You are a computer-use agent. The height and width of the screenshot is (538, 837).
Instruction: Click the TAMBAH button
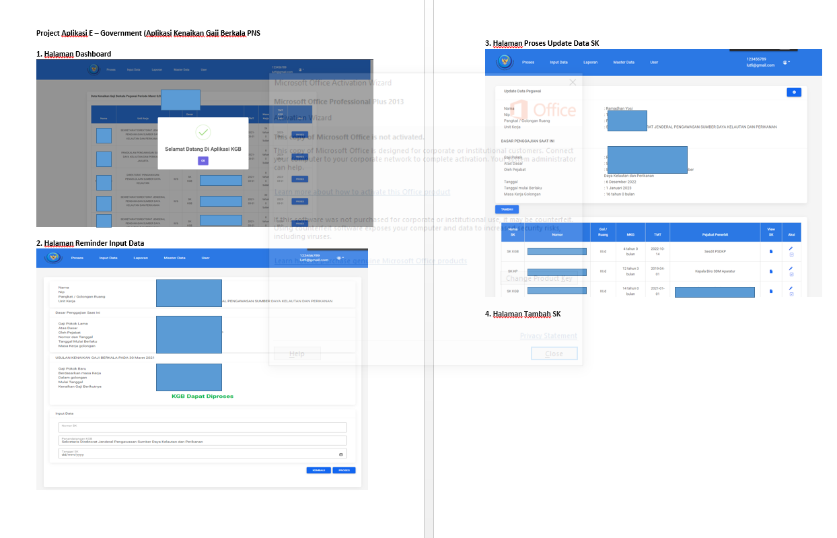click(x=507, y=209)
